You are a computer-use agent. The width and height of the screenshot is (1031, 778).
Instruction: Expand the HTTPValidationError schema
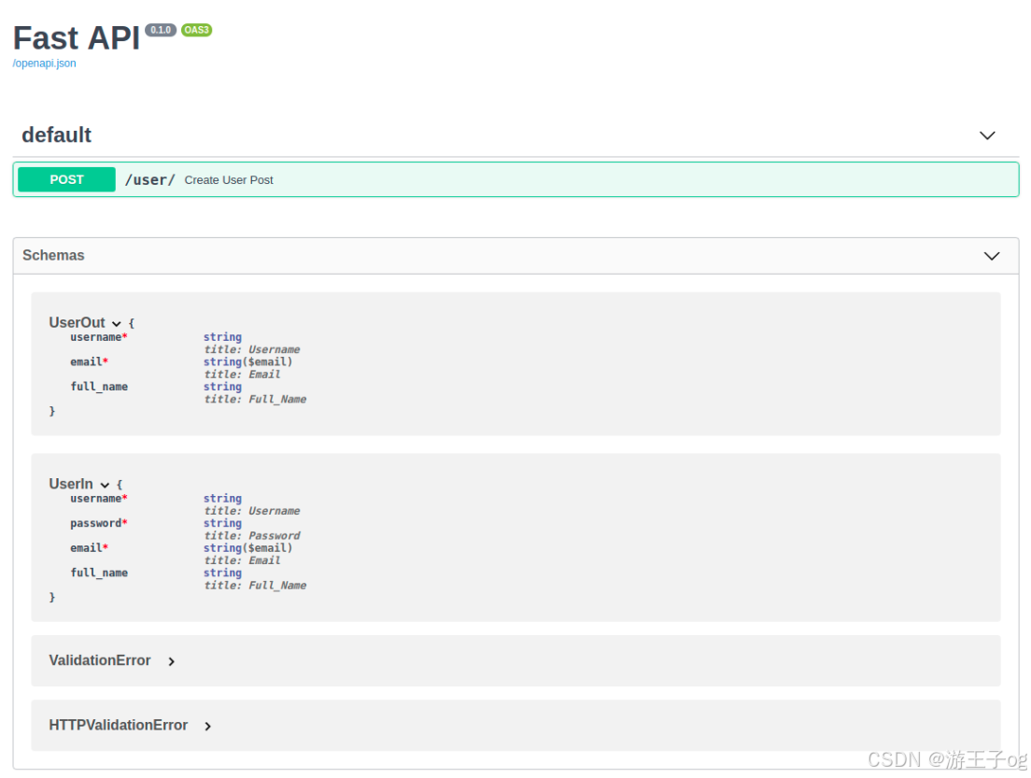(x=207, y=725)
